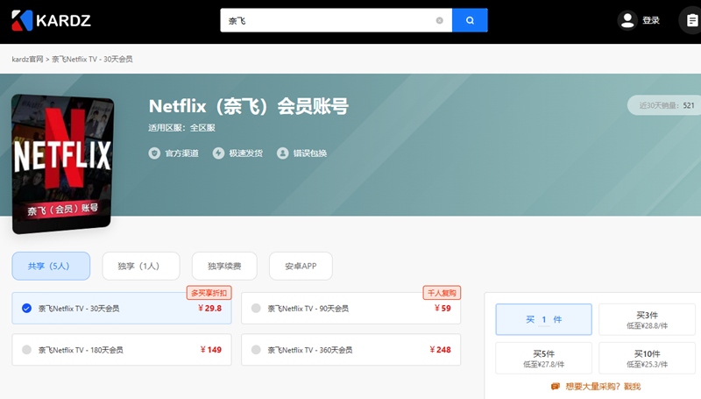This screenshot has height=399, width=701.
Task: Click the fast delivery lightning icon
Action: coord(218,153)
